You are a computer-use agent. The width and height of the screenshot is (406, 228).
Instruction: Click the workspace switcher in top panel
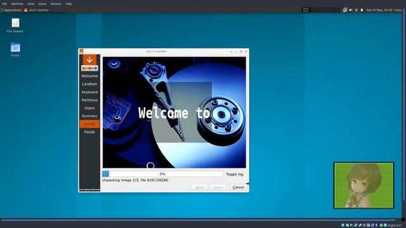tap(322, 10)
